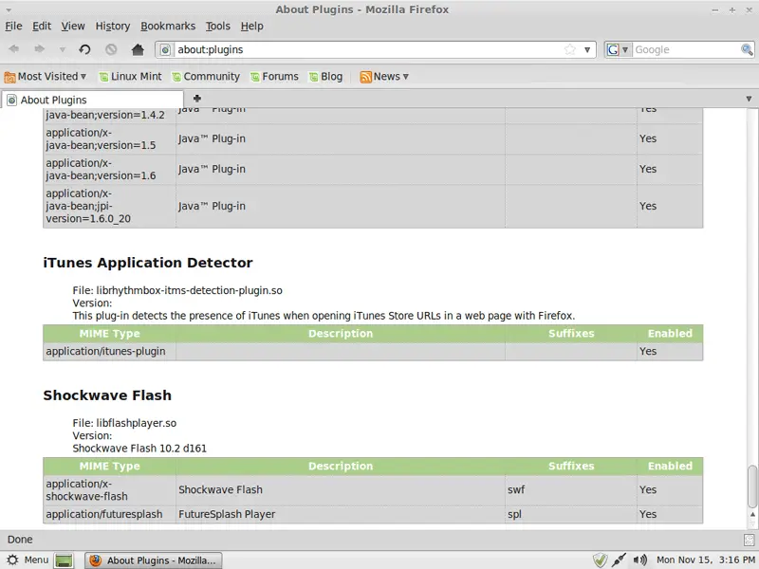759x569 pixels.
Task: Click the application/itunes-plugin cell
Action: click(x=109, y=351)
